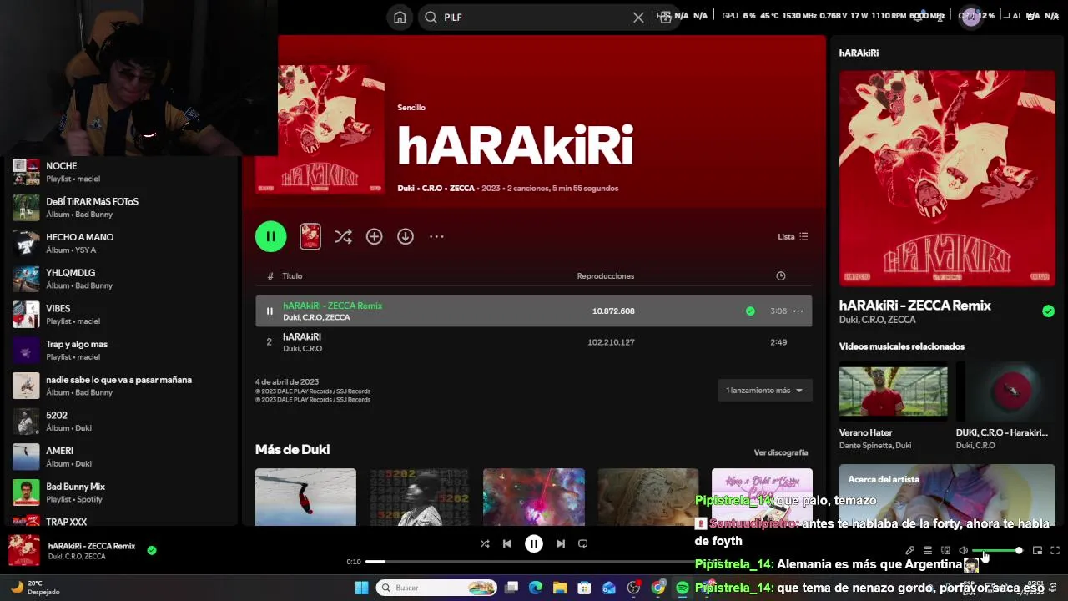Select track 2 hARAkiRi in the list

[x=533, y=342]
